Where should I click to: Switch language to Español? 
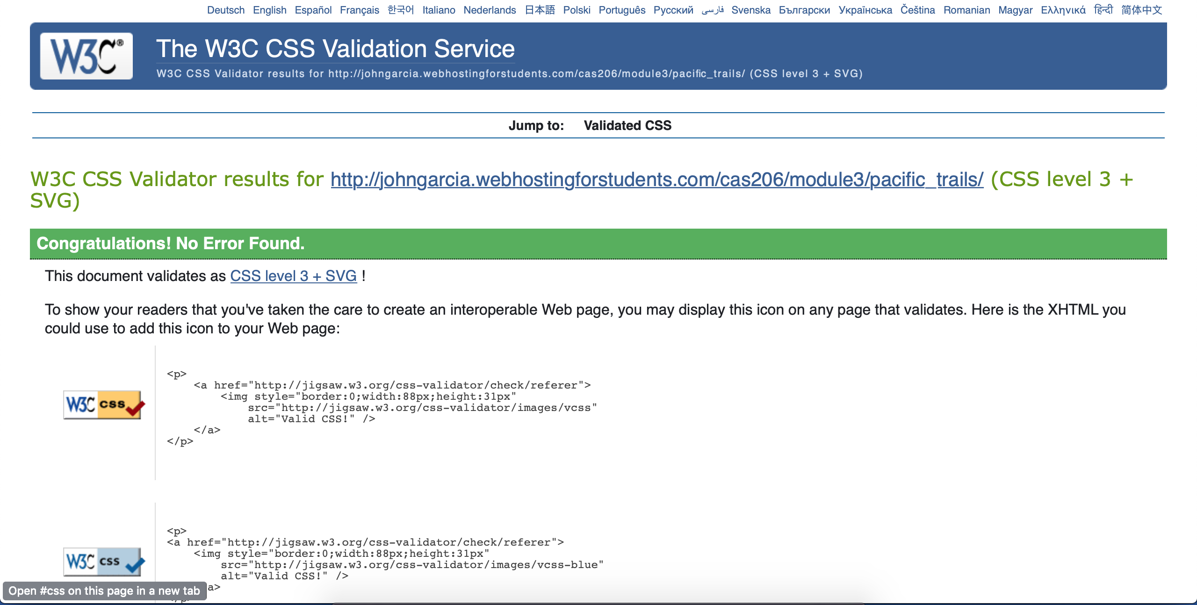(313, 10)
